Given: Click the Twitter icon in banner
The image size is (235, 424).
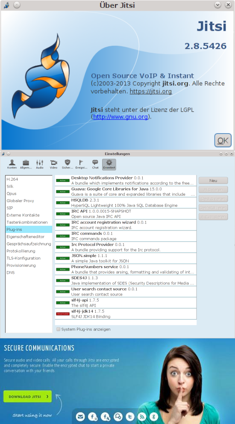Looking at the screenshot, I should [130, 417].
